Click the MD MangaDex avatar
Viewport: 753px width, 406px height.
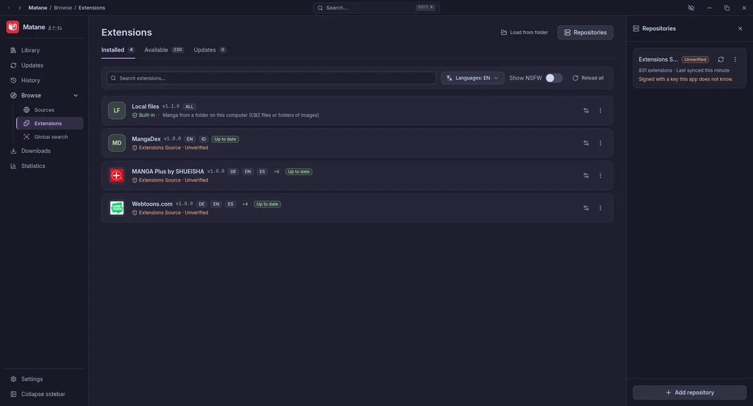(x=116, y=143)
